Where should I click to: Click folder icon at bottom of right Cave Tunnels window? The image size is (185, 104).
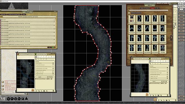pyautogui.click(x=159, y=95)
